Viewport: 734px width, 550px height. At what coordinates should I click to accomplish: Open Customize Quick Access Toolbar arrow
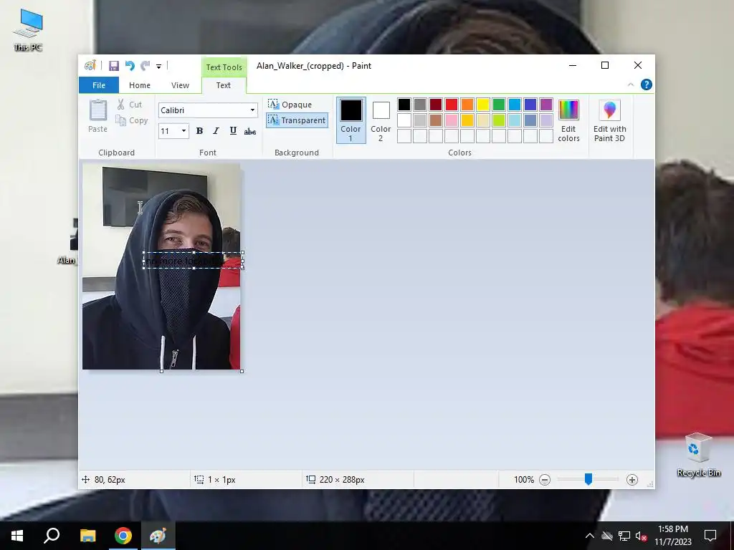[x=158, y=67]
